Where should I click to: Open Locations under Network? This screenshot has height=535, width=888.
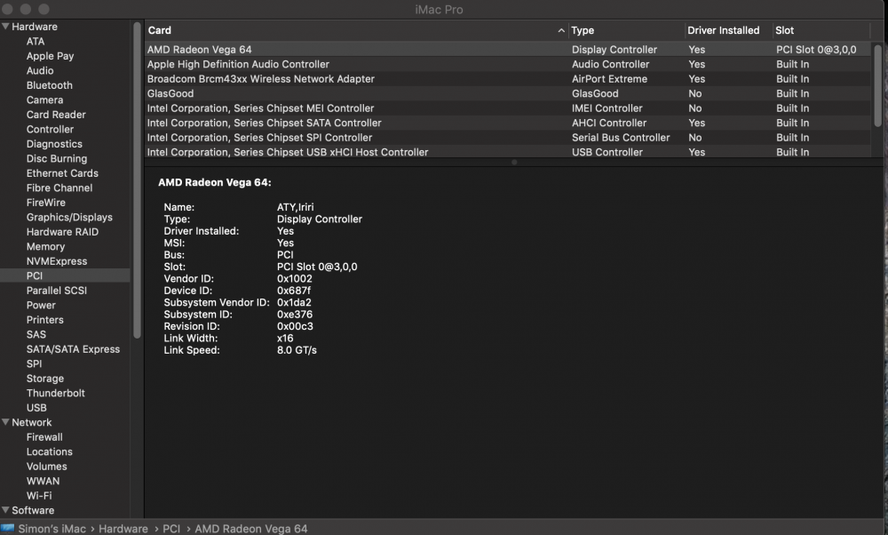coord(49,451)
